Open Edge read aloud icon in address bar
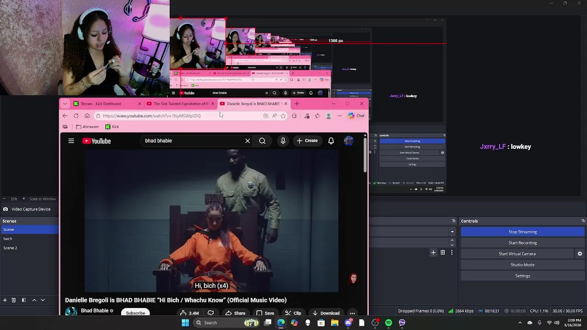This screenshot has height=330, width=587. [275, 116]
